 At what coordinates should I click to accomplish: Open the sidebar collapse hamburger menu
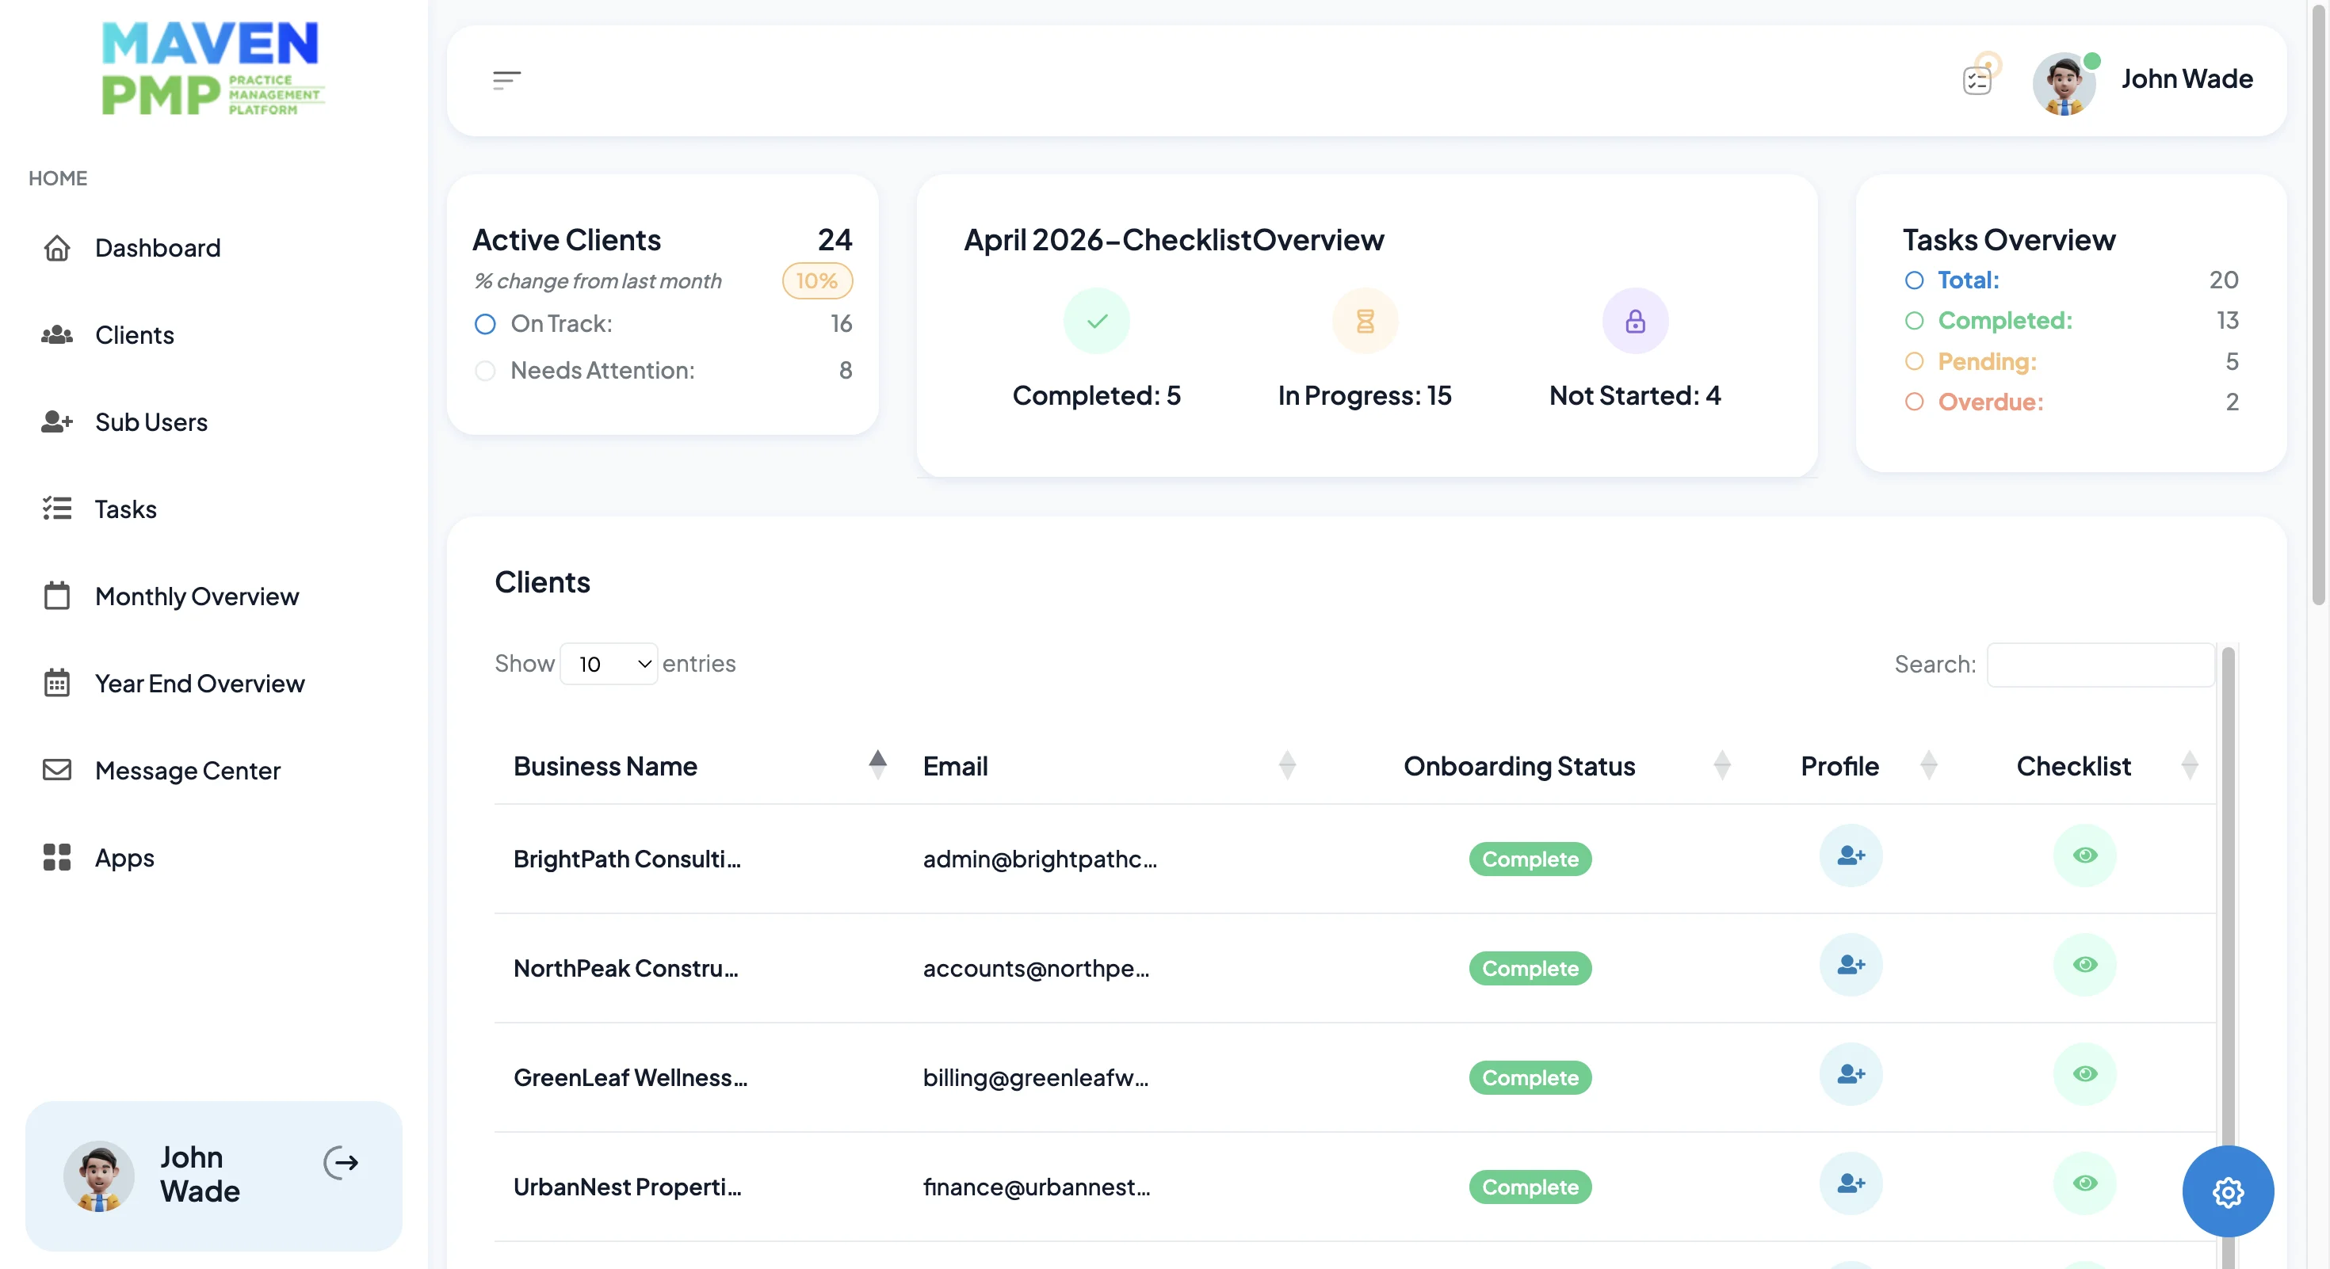point(506,81)
